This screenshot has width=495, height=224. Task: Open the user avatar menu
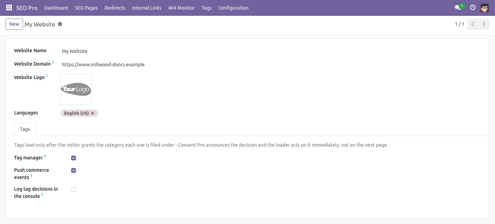pyautogui.click(x=484, y=8)
